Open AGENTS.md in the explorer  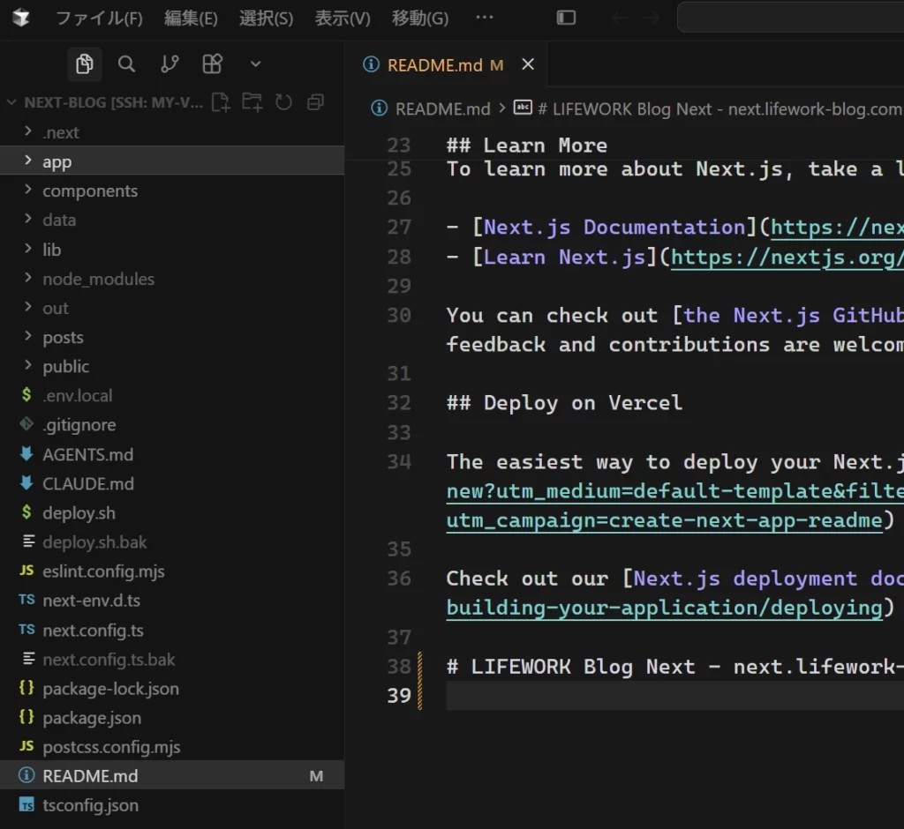[172, 454]
